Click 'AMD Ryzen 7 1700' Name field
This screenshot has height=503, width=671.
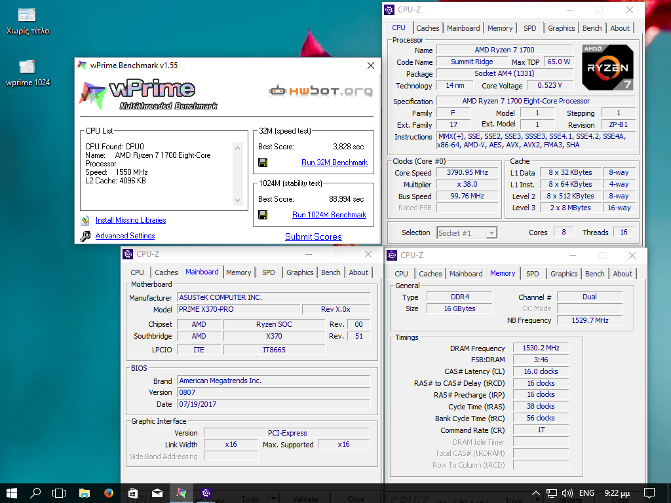(504, 50)
